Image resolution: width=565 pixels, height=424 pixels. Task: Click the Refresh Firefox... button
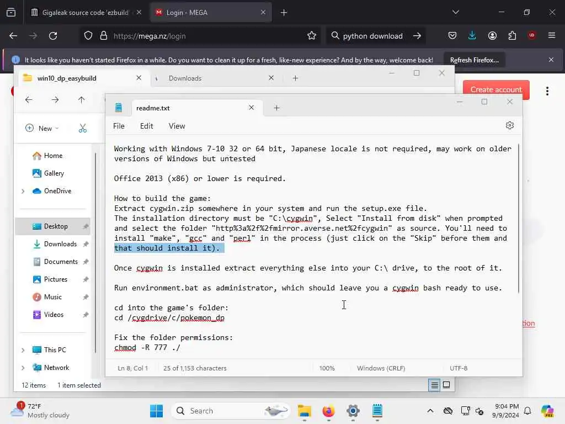click(474, 60)
